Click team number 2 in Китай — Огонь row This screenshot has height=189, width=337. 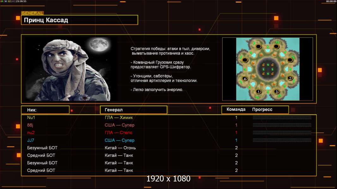click(x=236, y=148)
